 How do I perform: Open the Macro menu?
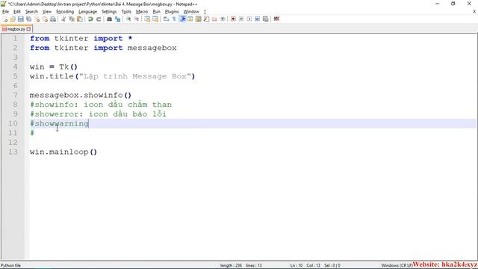(142, 12)
